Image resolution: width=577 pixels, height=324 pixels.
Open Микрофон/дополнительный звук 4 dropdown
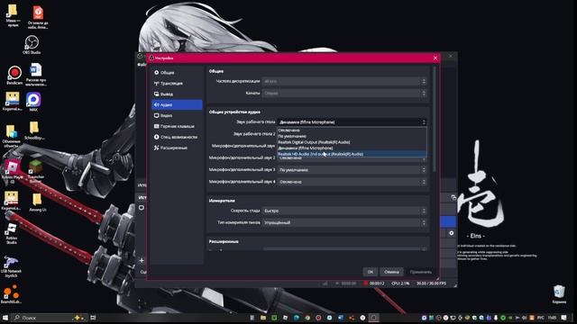point(353,182)
